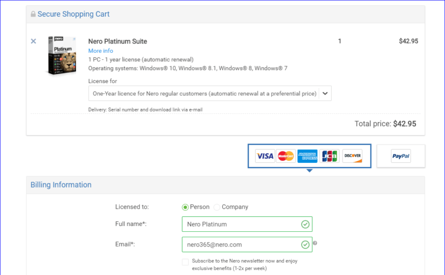Click the help icon next to Email field
Screen dimensions: 445x275
(x=315, y=243)
